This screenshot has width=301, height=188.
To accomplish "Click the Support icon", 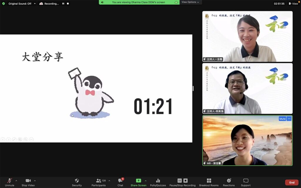I will 246,182.
